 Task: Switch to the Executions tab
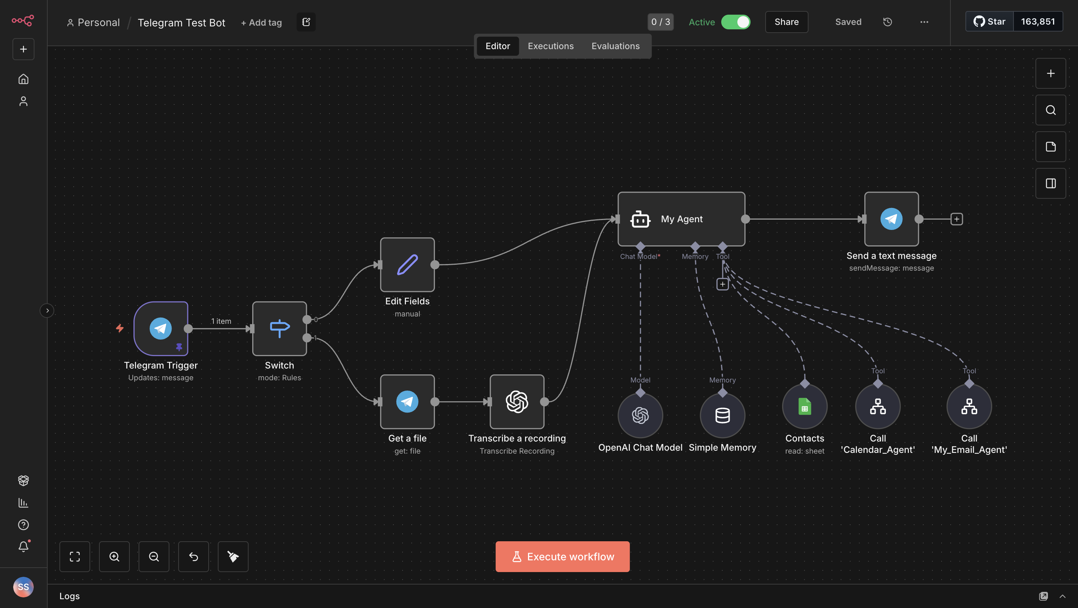(x=550, y=46)
